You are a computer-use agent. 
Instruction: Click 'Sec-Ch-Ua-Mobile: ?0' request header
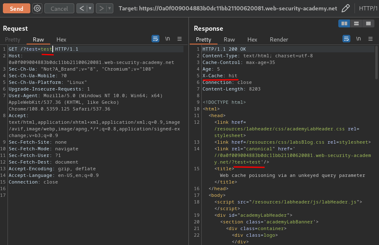38,76
